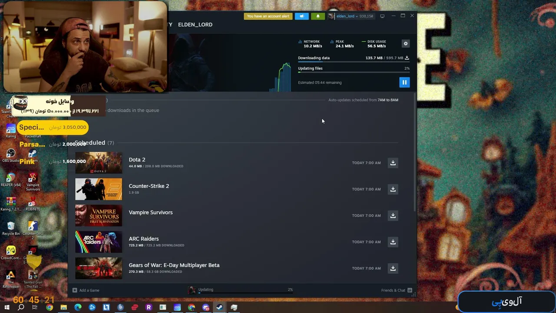Open Counter-Strike 2 game thumbnail
This screenshot has height=313, width=556.
point(99,189)
